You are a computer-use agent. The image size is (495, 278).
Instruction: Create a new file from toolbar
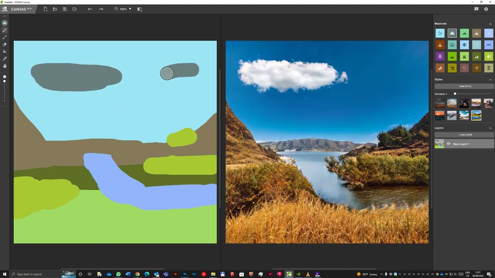45,9
